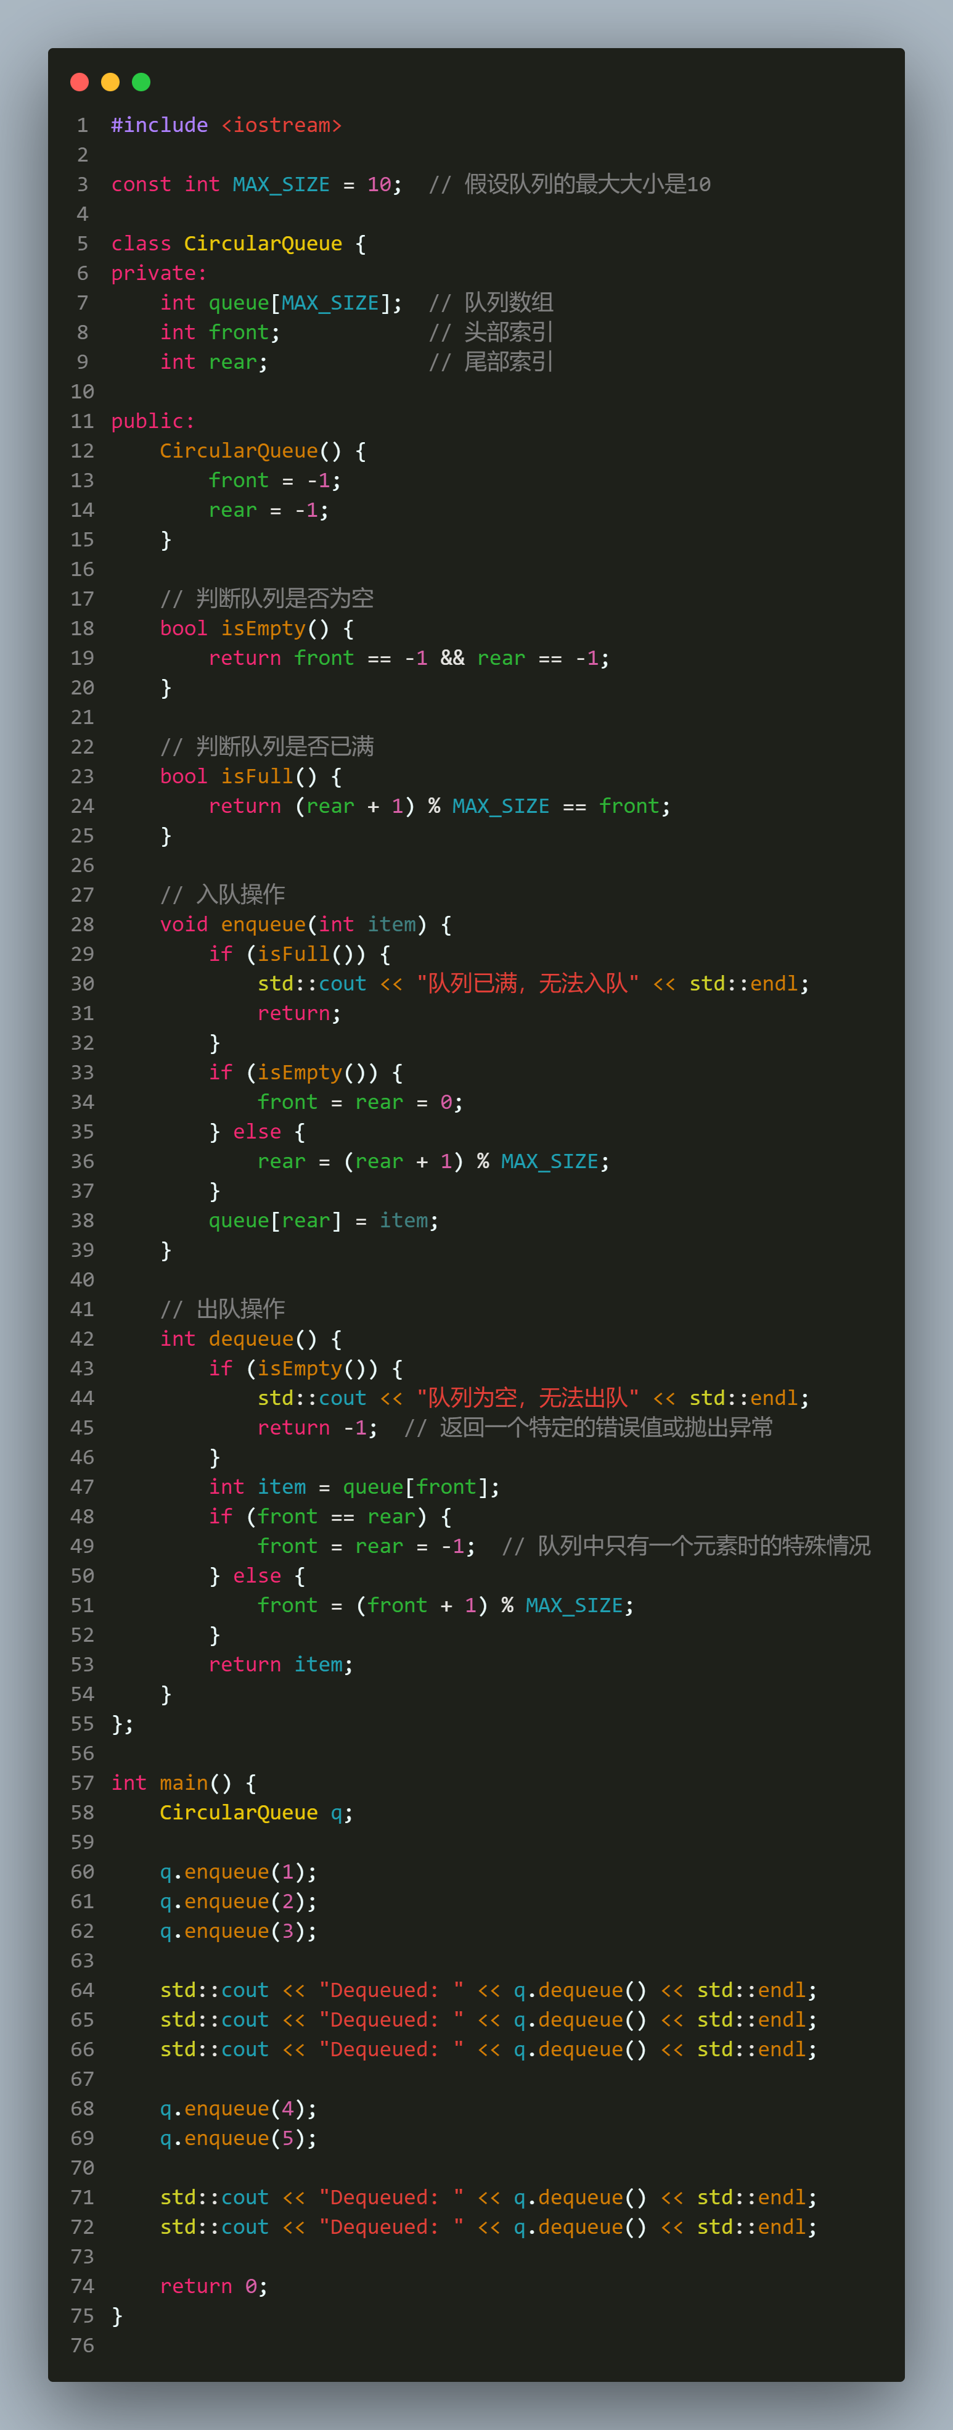Click the "public:" keyword on line 11
953x2430 pixels.
[153, 422]
